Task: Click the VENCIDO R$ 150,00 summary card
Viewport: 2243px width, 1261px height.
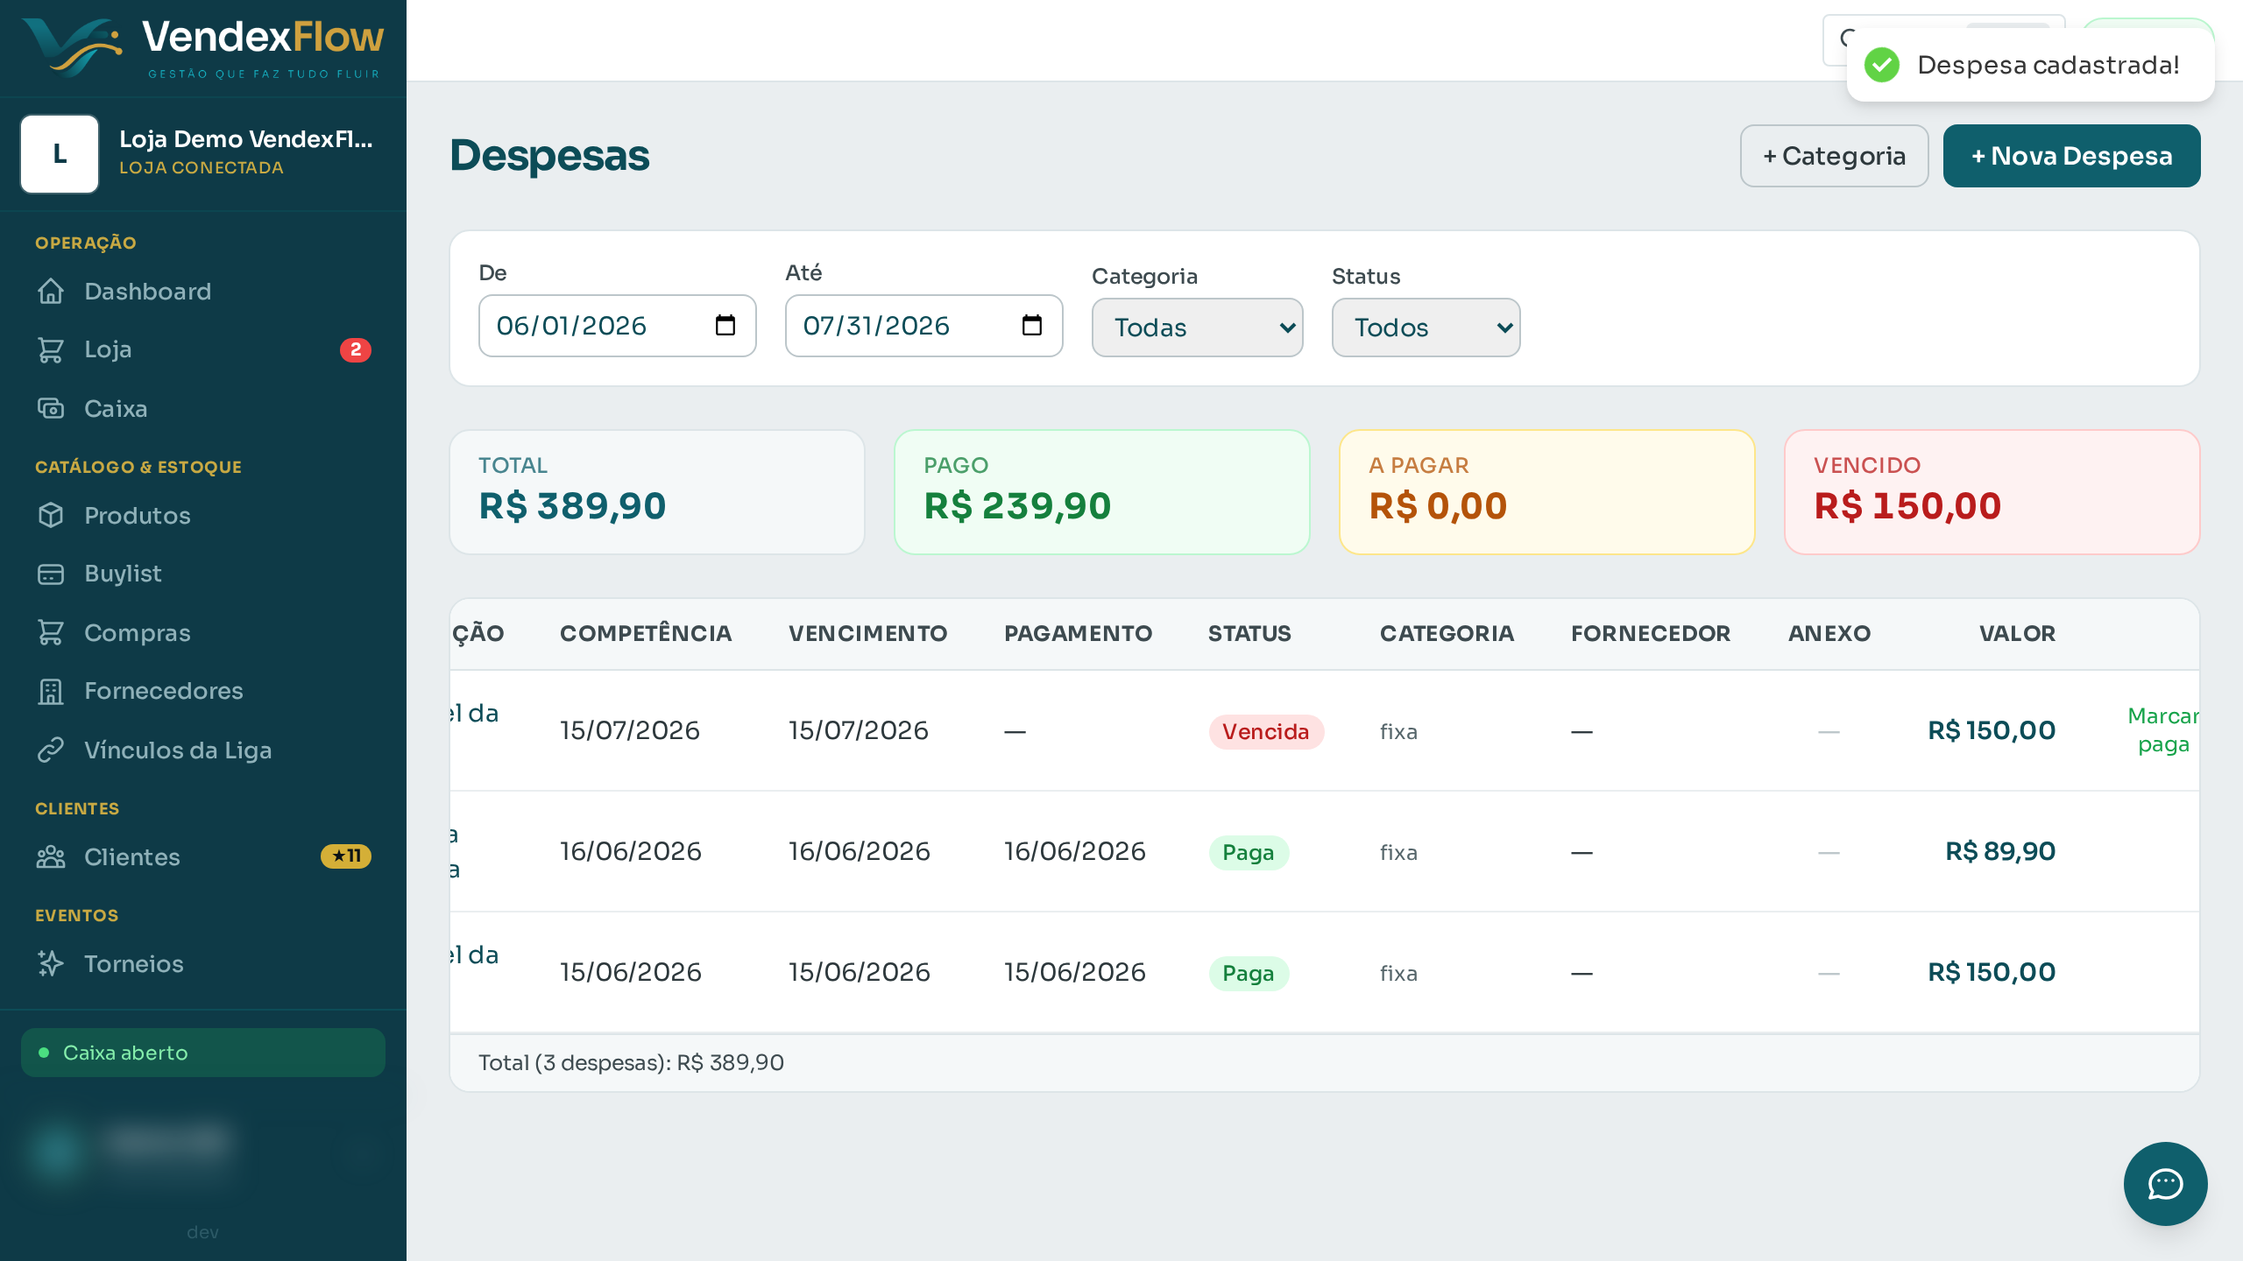Action: point(1992,492)
